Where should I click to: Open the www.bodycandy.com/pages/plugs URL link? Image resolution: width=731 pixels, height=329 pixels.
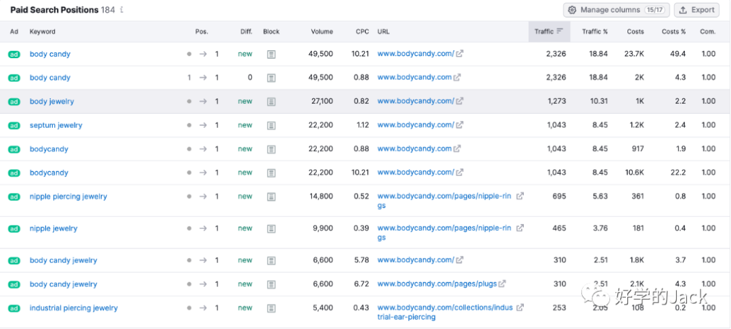tap(437, 284)
